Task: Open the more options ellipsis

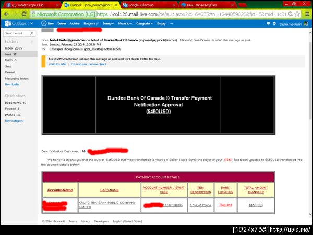Action: click(171, 24)
